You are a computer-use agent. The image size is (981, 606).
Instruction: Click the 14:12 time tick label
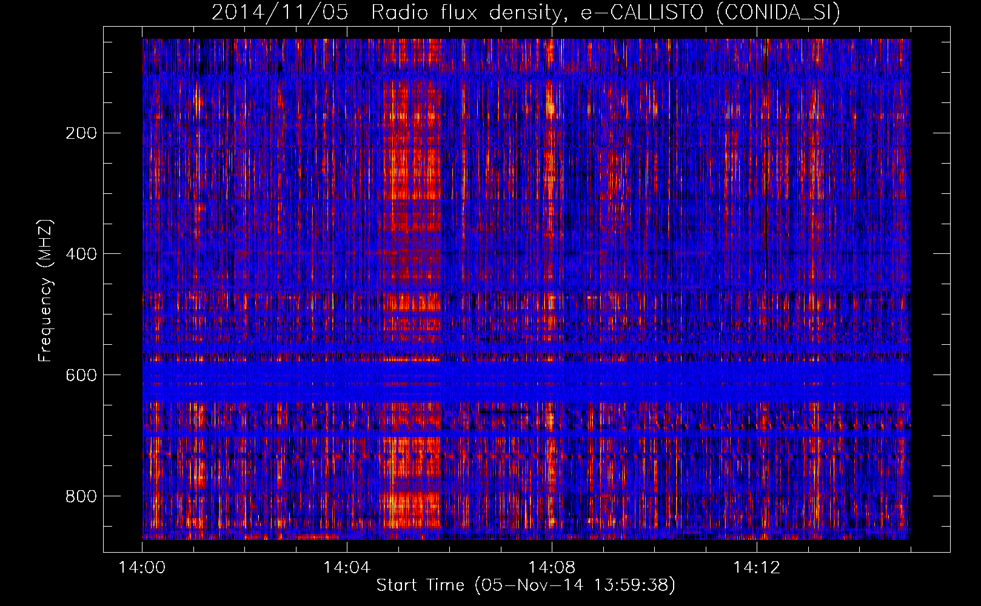coord(757,567)
